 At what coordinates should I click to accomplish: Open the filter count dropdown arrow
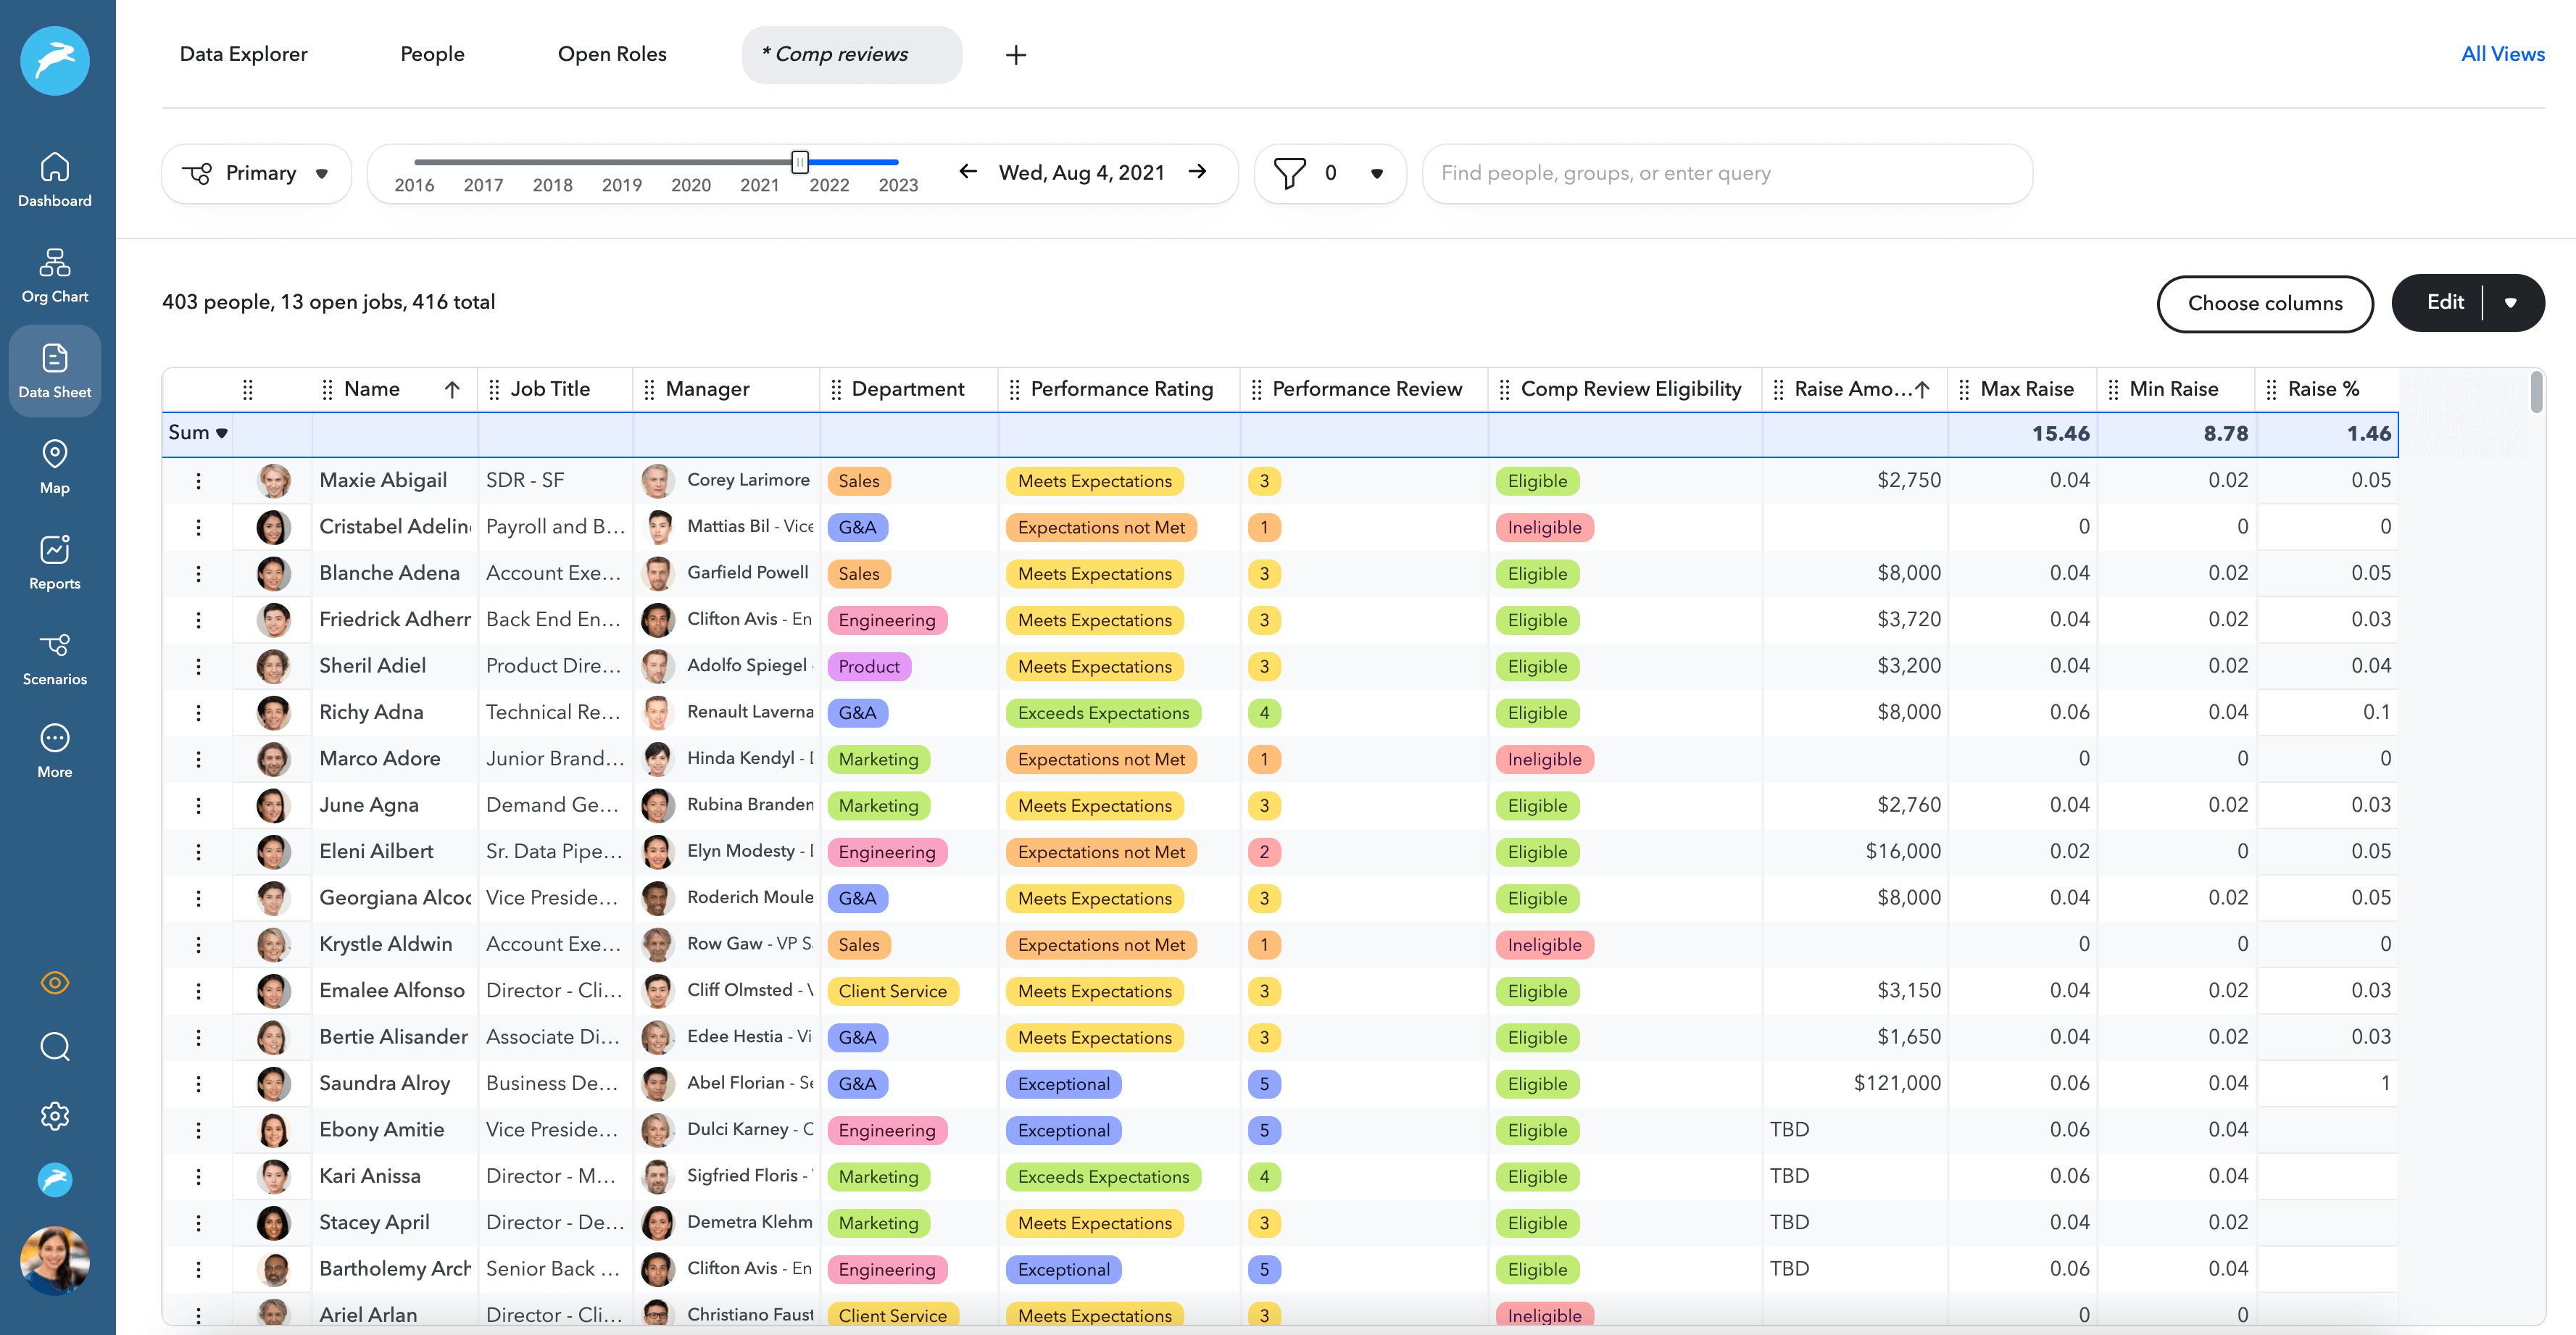click(1377, 174)
